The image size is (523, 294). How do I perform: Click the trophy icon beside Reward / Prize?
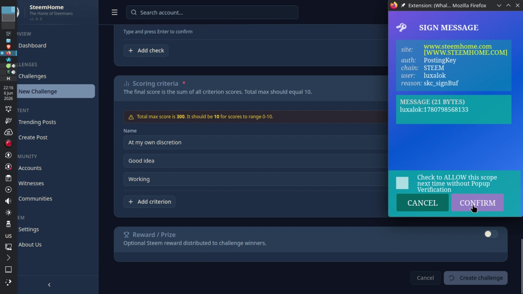point(126,234)
